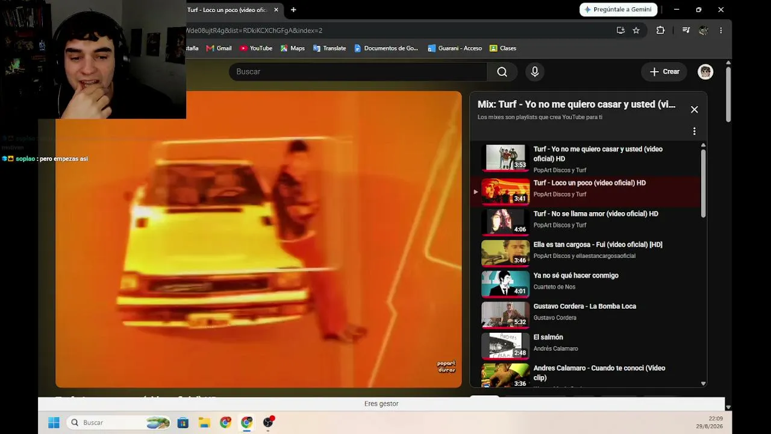Focus the YouTube Buscar search field

coord(358,72)
